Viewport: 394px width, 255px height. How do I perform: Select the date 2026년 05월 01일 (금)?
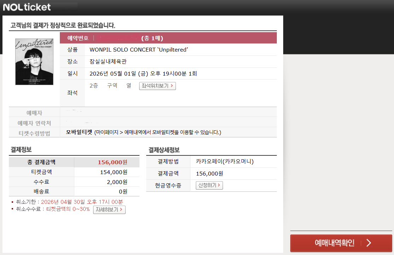click(119, 73)
